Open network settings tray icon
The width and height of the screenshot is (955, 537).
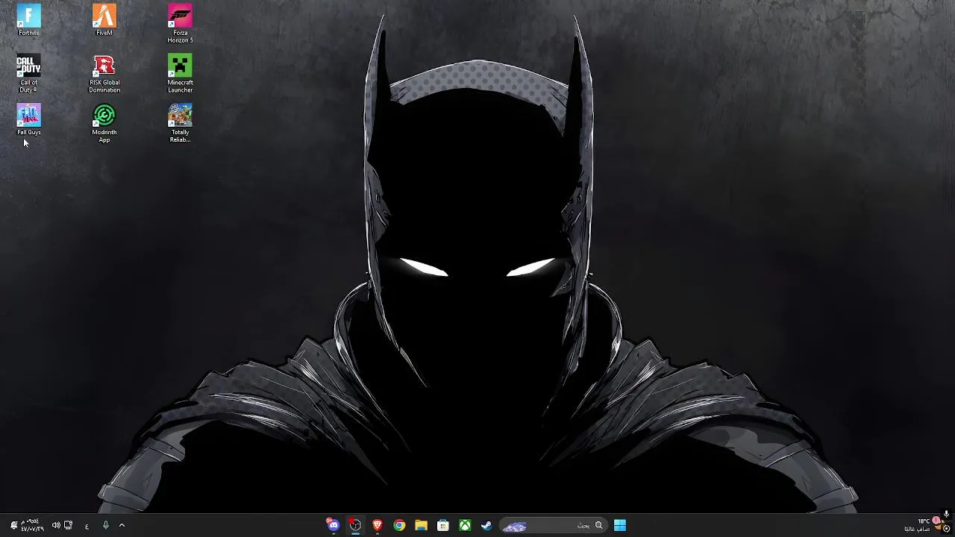tap(69, 525)
